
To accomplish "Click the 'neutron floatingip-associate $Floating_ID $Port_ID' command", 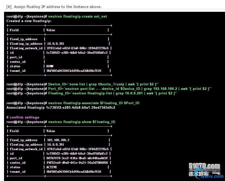I will (94, 103).
